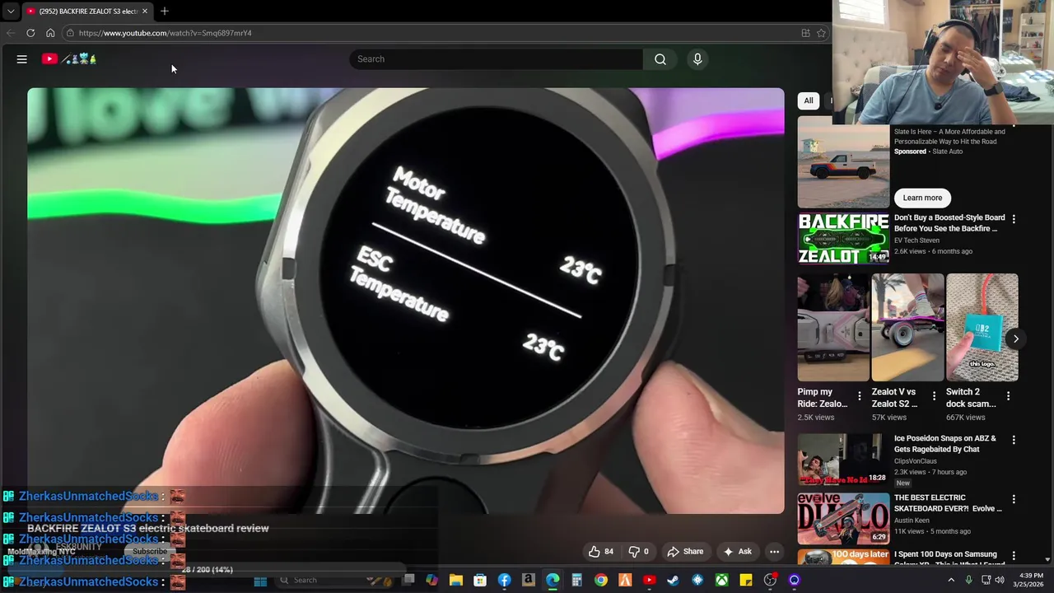Open Amazon app from taskbar
Screen dimensions: 1054x593
coord(528,581)
